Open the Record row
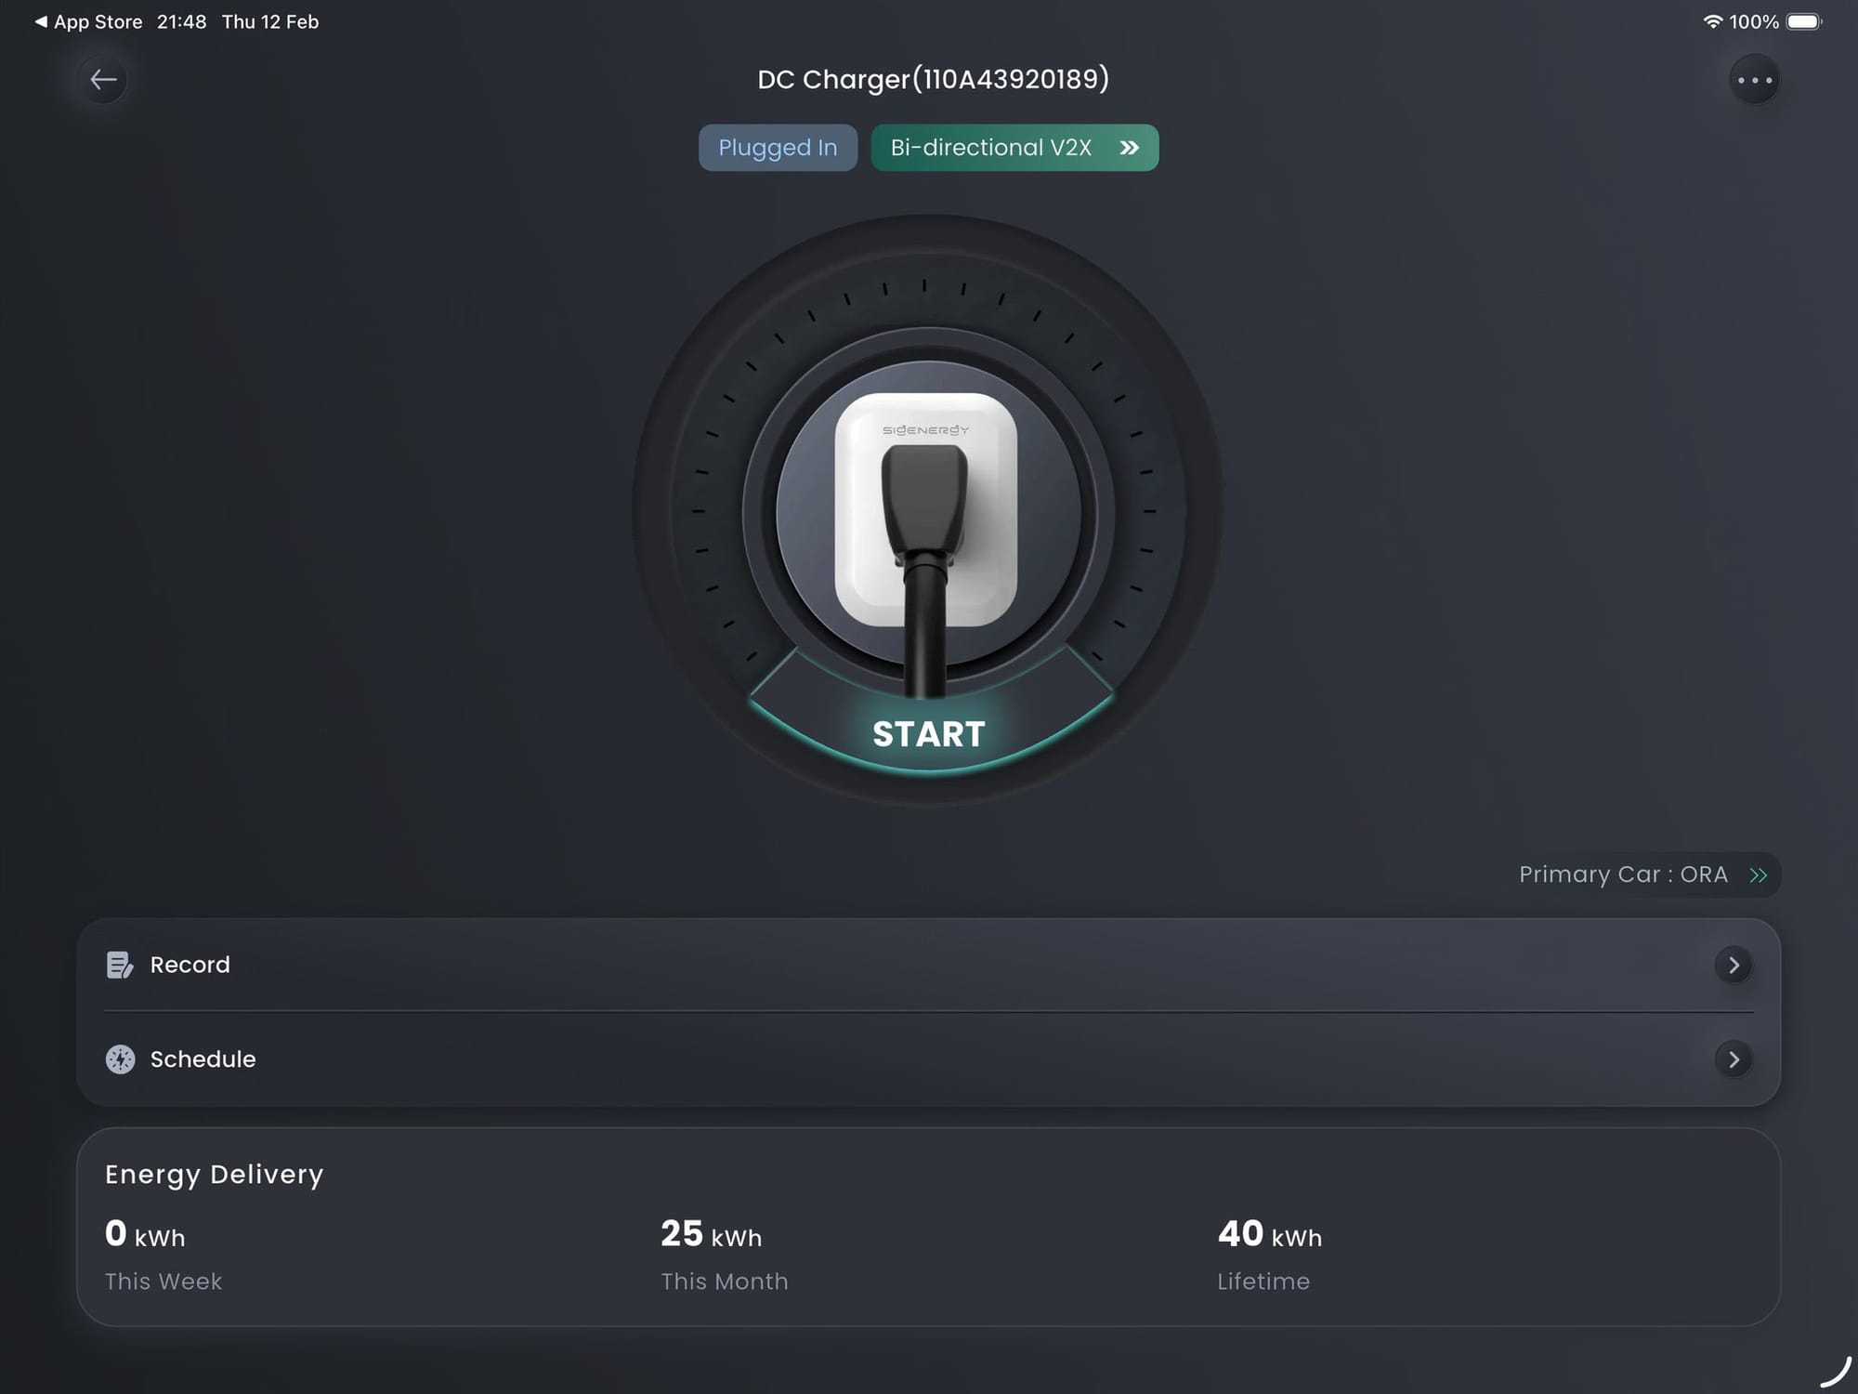This screenshot has height=1394, width=1858. [x=929, y=965]
